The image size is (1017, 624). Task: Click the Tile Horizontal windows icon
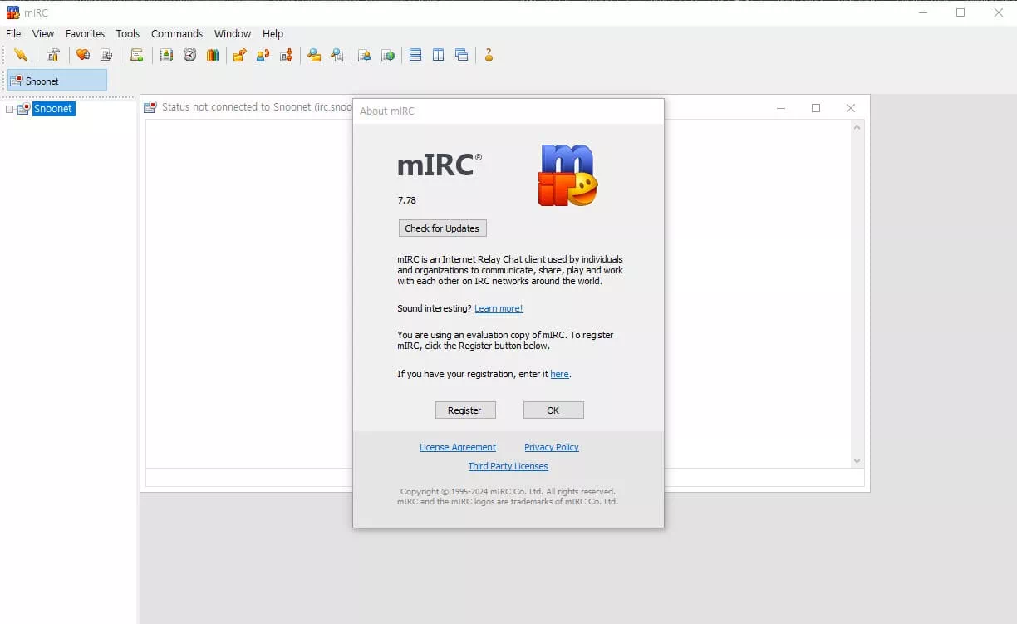click(415, 55)
